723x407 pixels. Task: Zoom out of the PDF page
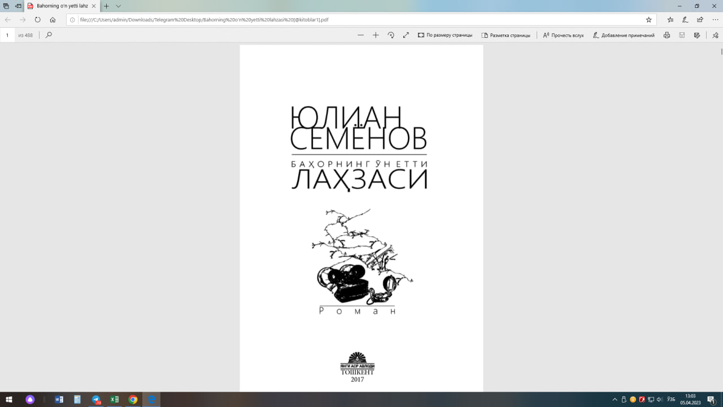360,34
